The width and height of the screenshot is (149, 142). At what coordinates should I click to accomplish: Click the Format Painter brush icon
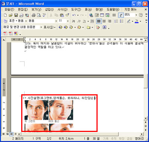[x=67, y=15]
